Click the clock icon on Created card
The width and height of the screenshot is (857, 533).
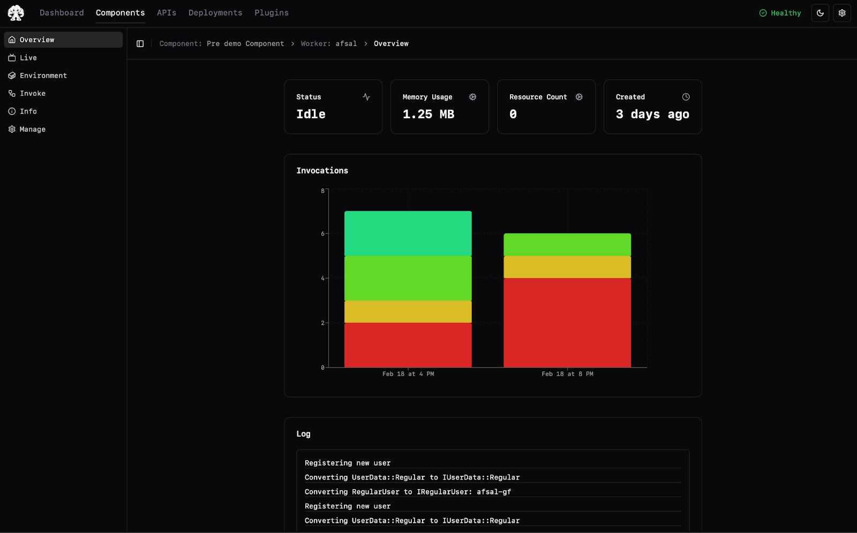click(x=686, y=97)
